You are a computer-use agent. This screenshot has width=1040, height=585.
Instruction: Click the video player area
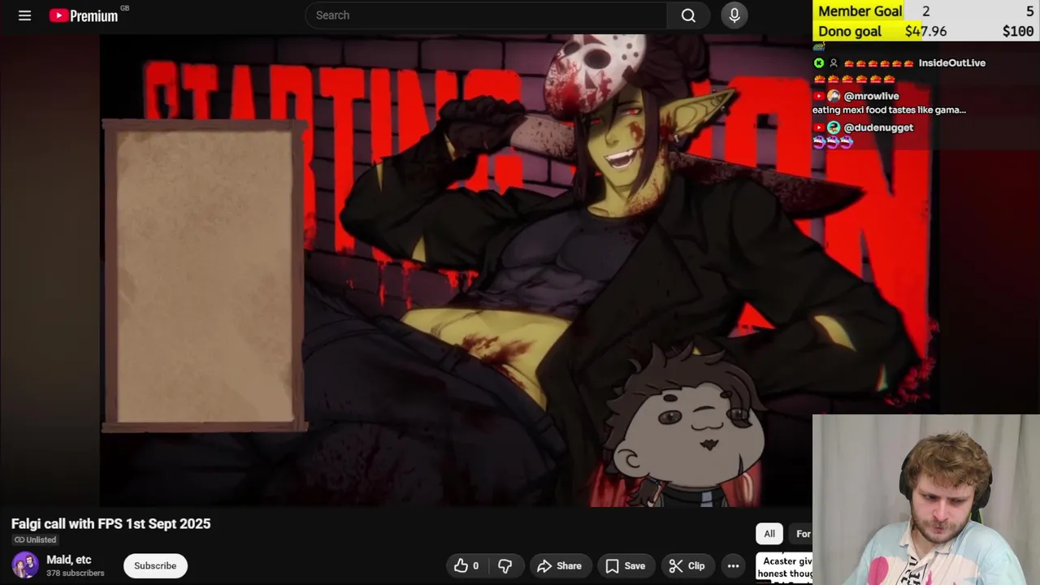[x=456, y=271]
